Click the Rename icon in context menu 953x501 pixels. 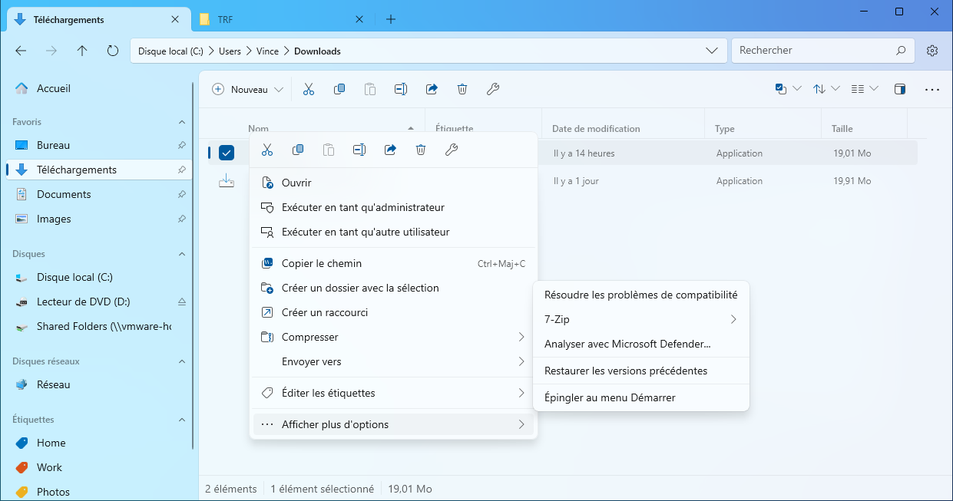coord(359,150)
